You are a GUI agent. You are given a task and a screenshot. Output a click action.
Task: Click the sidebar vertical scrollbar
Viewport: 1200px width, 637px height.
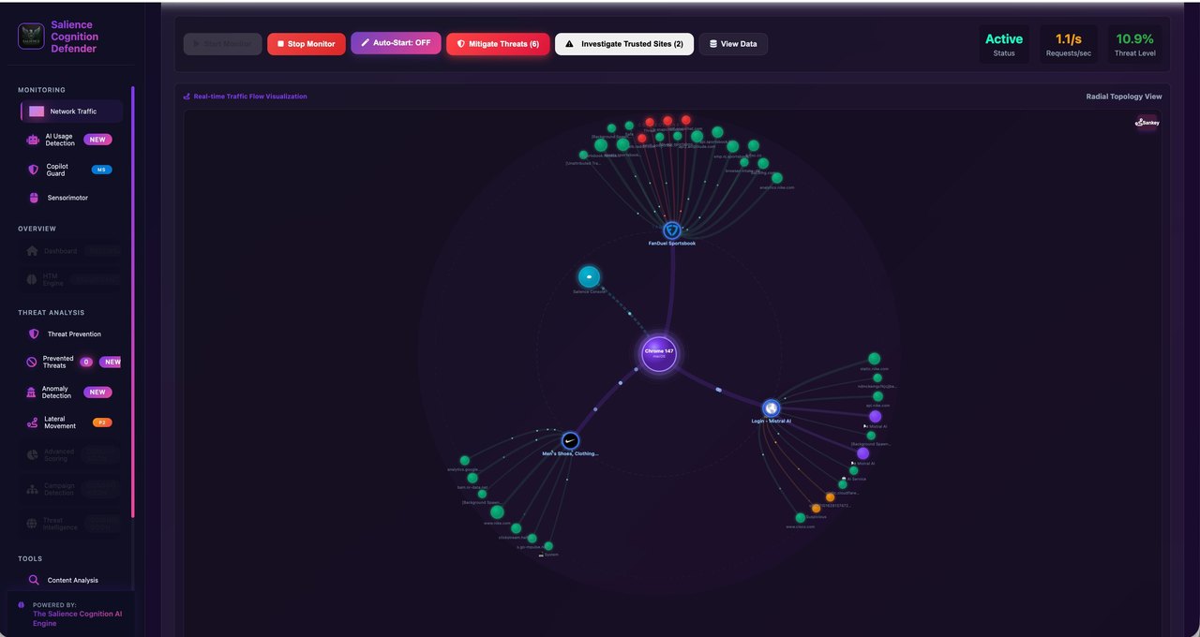133,302
